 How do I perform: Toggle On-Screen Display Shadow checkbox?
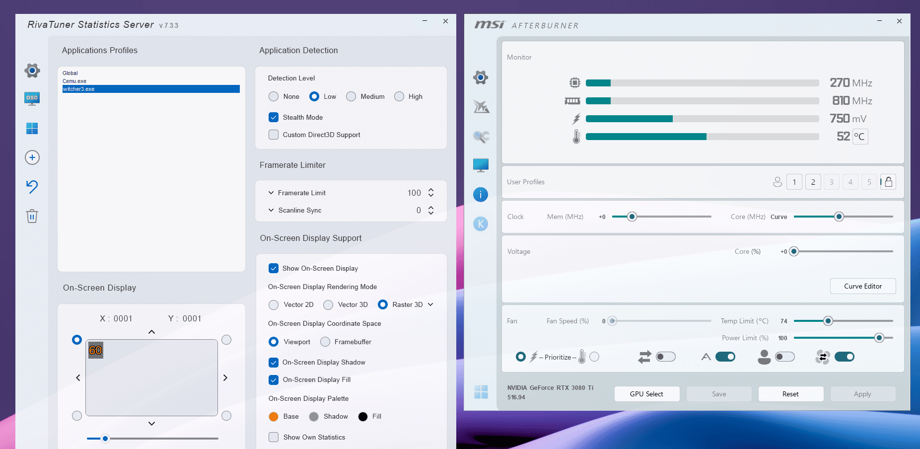click(274, 362)
